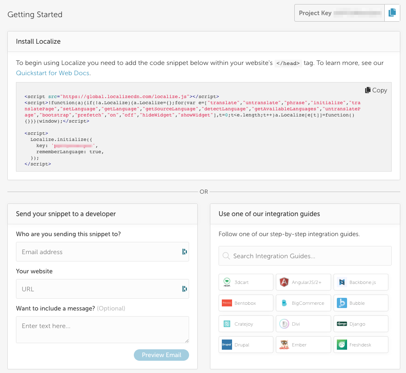Click the blurred key value in snippet
This screenshot has height=373, width=406.
pyautogui.click(x=74, y=146)
